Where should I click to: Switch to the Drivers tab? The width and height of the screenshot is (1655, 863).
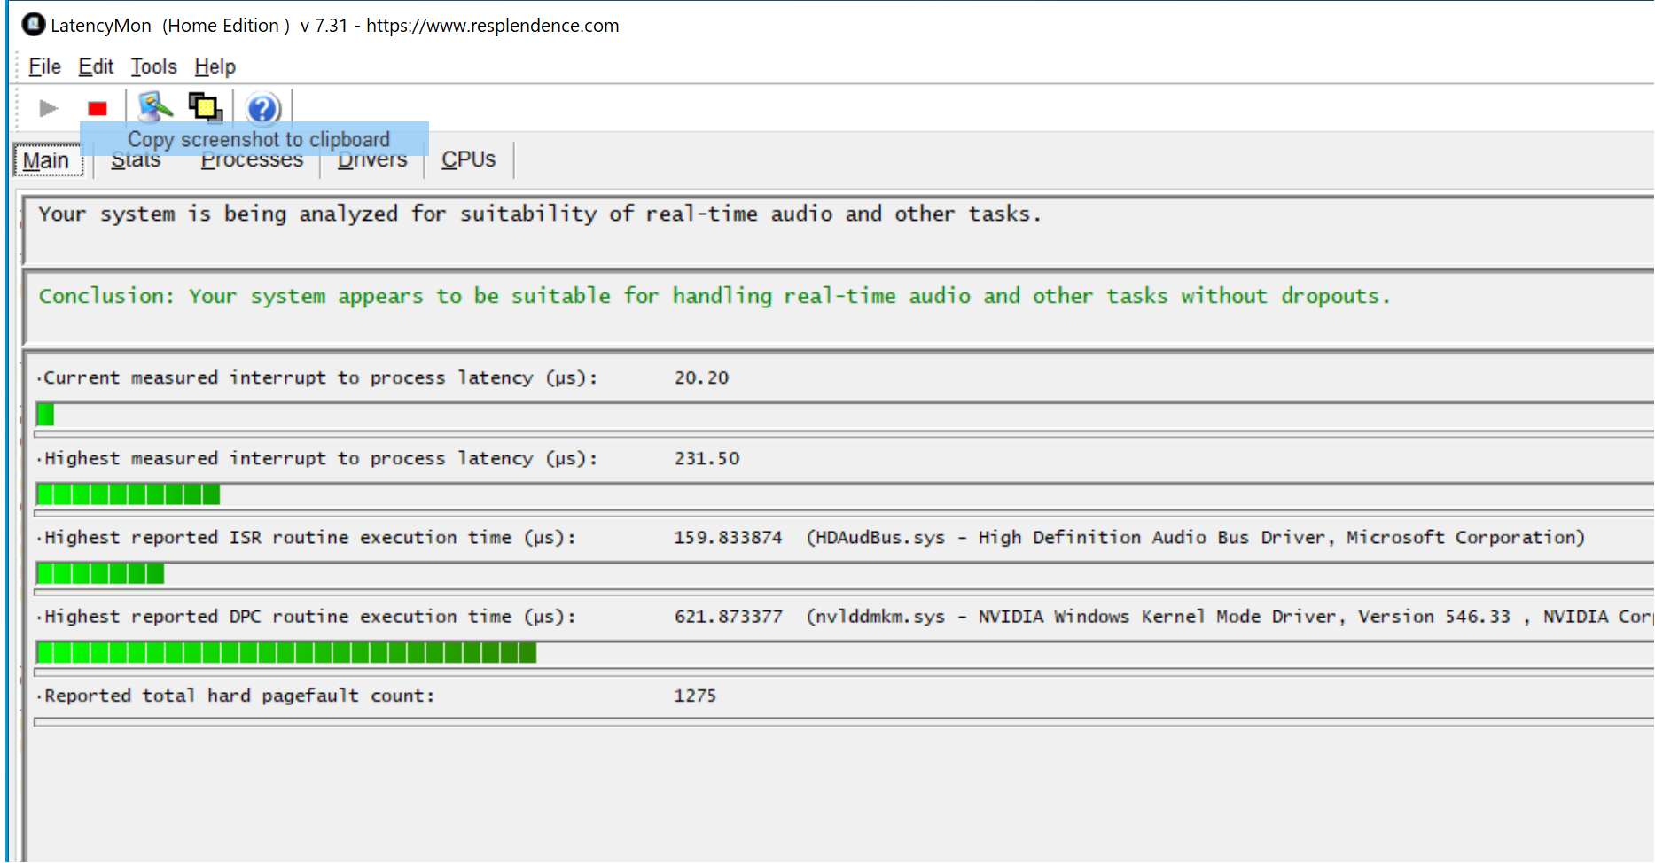[372, 160]
